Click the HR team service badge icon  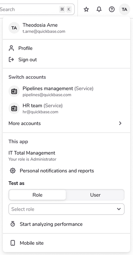coord(14,108)
